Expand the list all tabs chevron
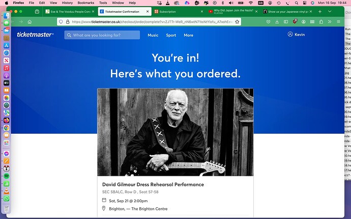 [330, 11]
